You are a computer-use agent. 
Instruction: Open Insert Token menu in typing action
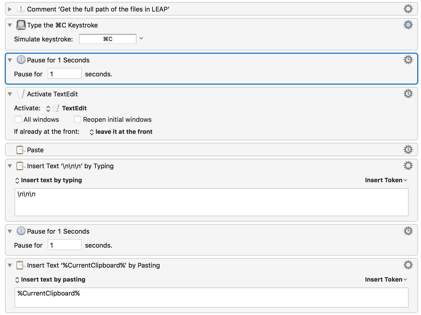(x=386, y=180)
